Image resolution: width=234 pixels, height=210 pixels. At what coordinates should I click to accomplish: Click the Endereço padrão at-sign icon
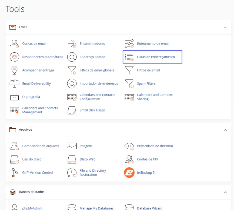tap(72, 57)
